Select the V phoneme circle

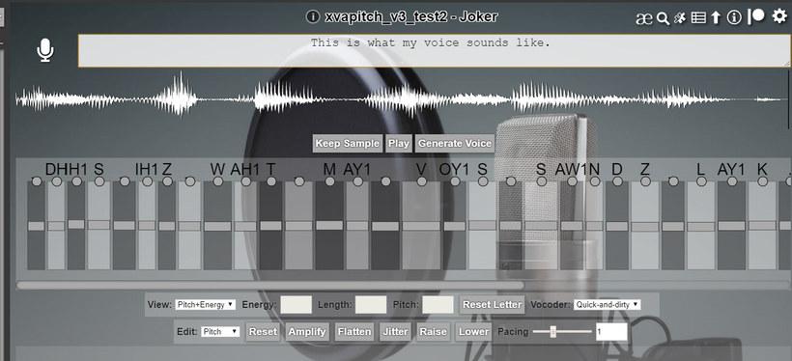422,181
